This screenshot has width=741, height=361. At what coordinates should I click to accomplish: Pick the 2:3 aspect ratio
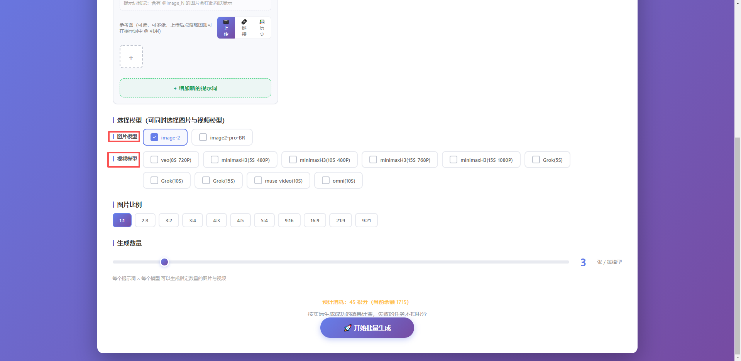[145, 220]
